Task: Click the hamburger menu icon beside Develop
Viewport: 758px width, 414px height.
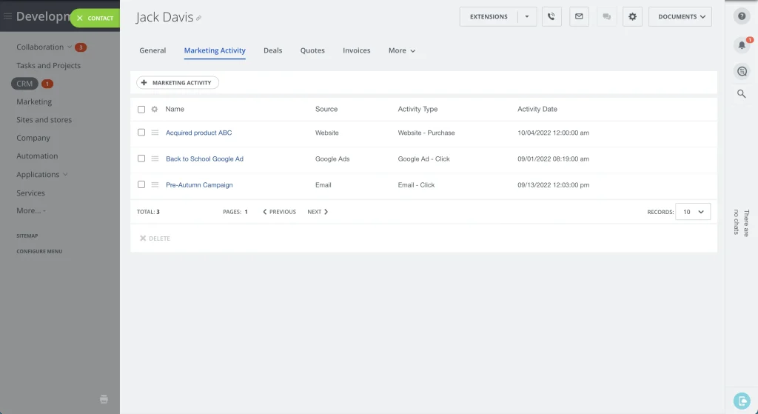Action: tap(7, 16)
